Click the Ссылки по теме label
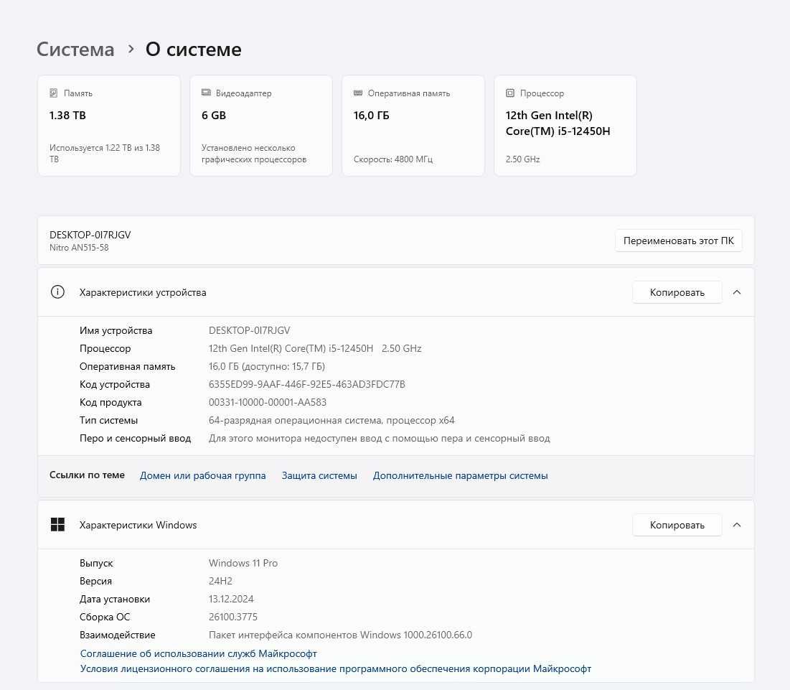 coord(87,475)
